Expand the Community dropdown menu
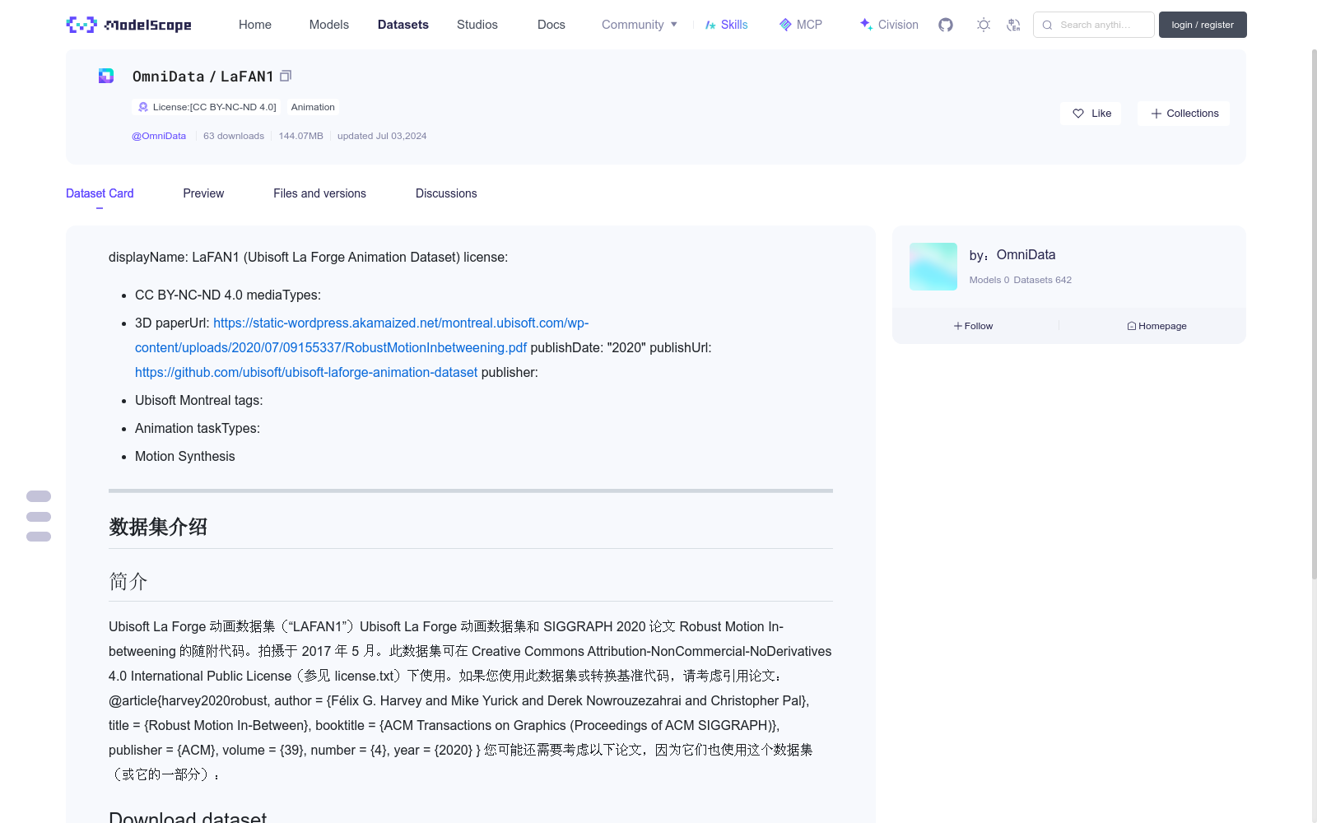This screenshot has width=1317, height=823. click(x=640, y=25)
